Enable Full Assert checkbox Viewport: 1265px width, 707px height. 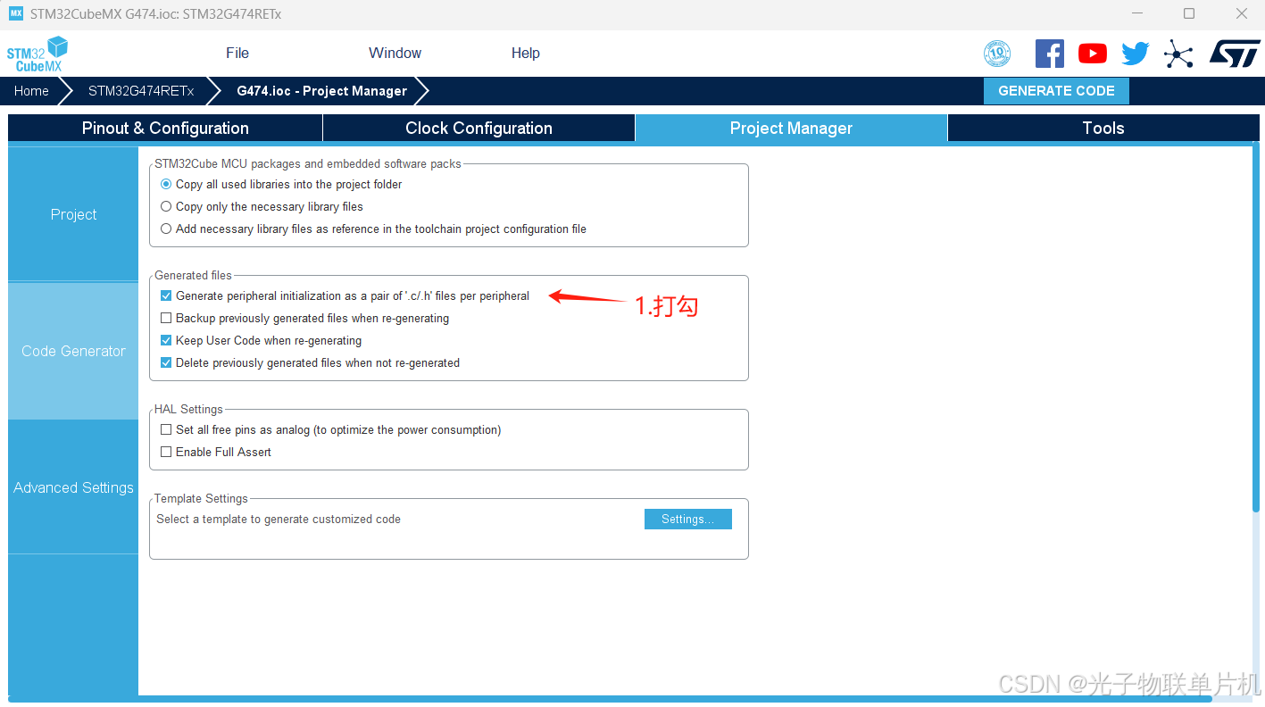point(166,452)
